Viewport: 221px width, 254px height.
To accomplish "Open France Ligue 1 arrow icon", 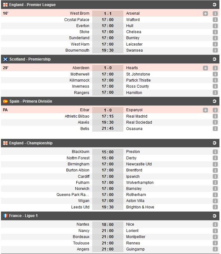I will 215,216.
